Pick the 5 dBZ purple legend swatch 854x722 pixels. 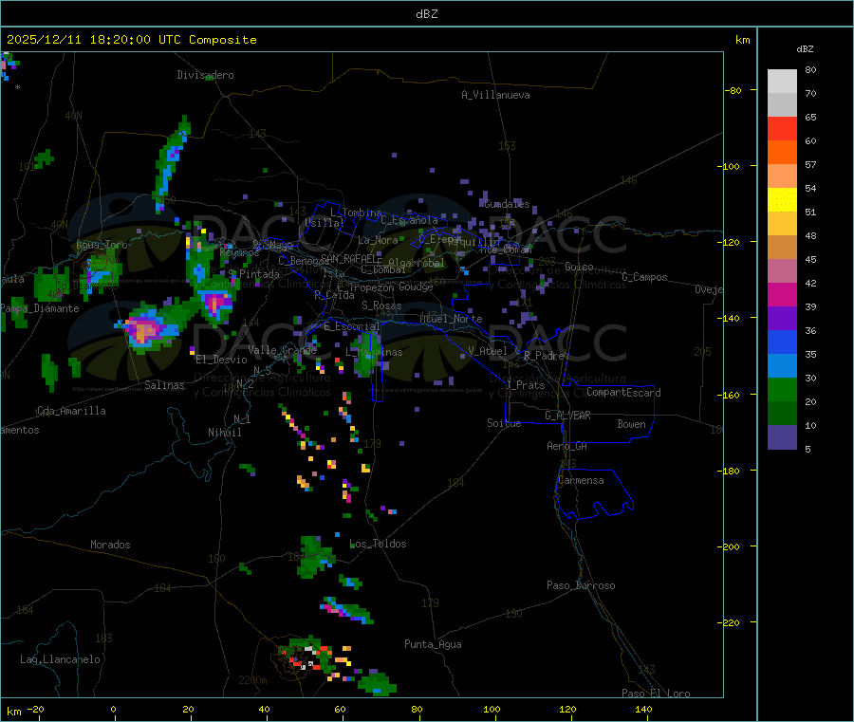[x=782, y=437]
